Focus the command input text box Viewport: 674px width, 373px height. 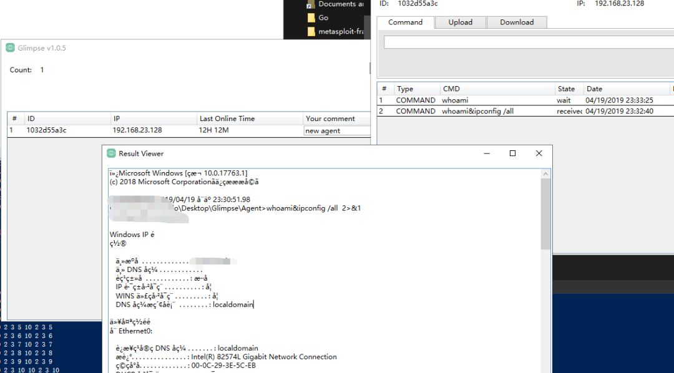tap(528, 42)
